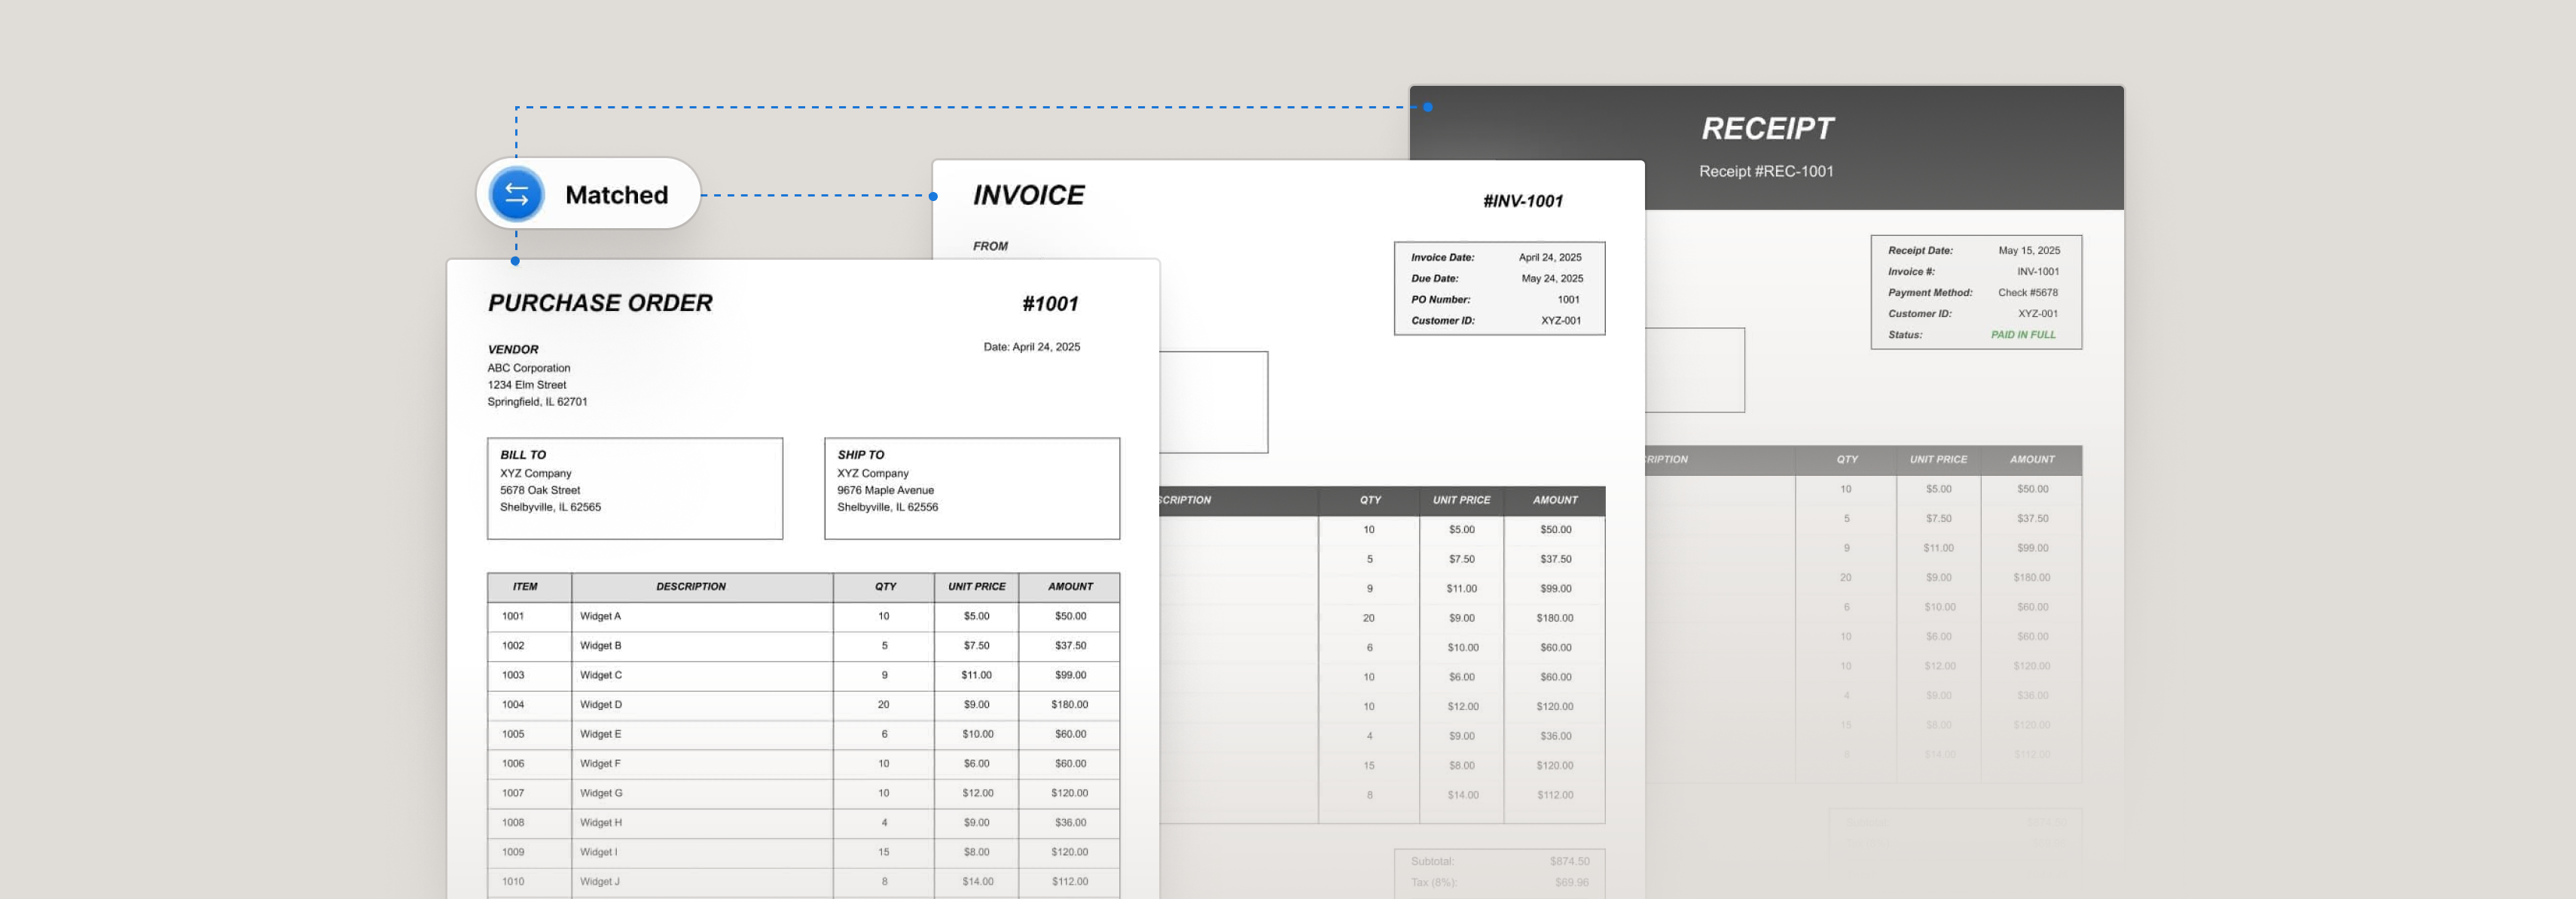Click the "DESCRIPTION" column header in purchase order

(x=691, y=587)
